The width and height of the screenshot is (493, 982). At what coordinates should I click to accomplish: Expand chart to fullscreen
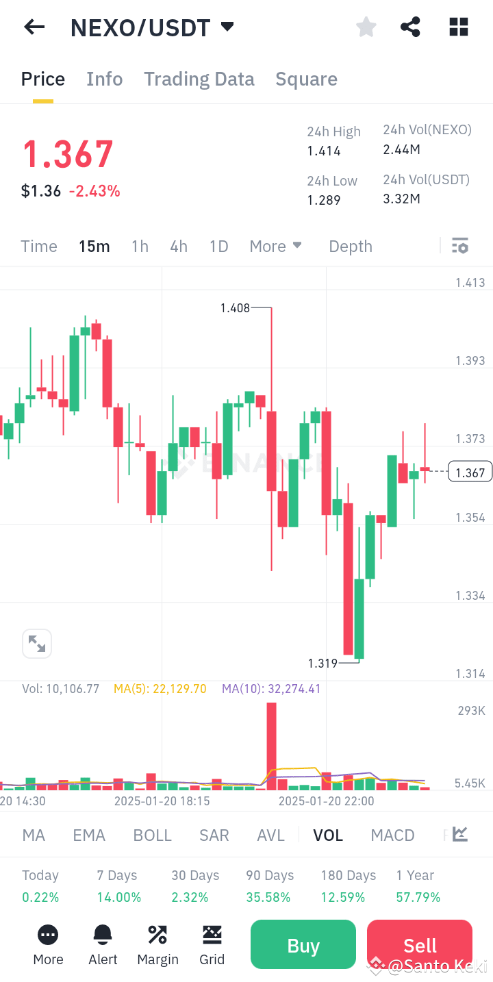pos(36,643)
